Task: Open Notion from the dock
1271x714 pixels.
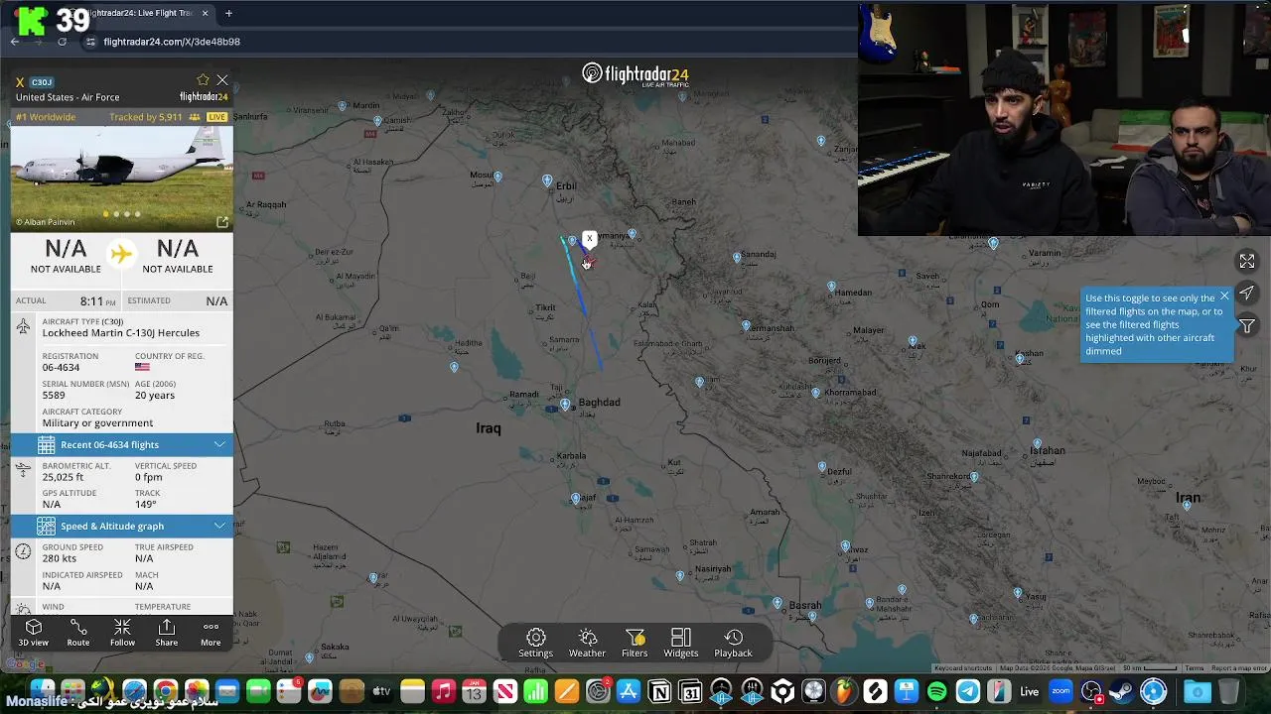Action: pos(658,691)
